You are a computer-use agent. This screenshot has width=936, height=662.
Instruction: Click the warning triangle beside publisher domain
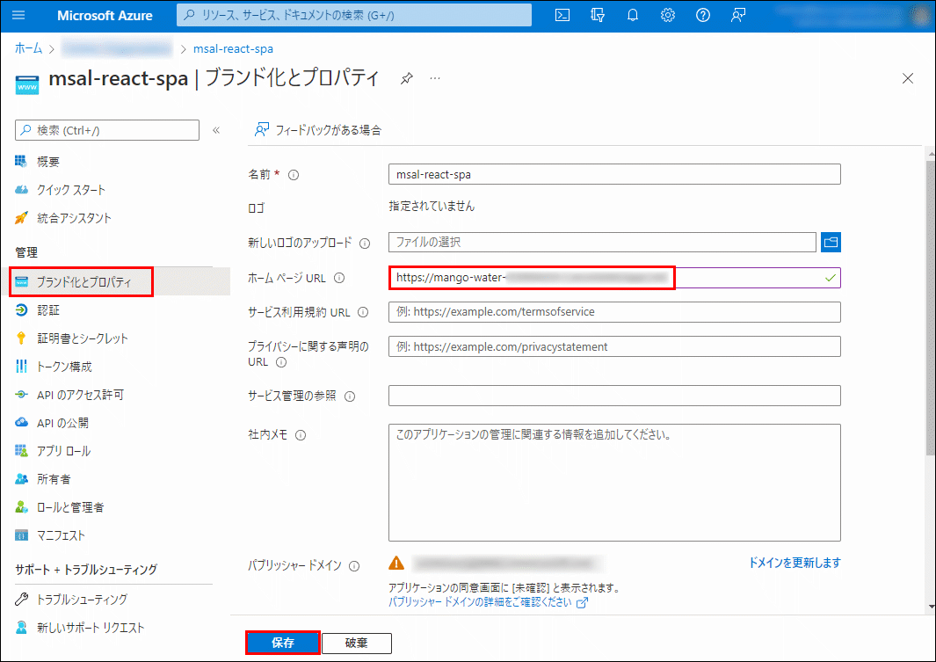[x=396, y=563]
